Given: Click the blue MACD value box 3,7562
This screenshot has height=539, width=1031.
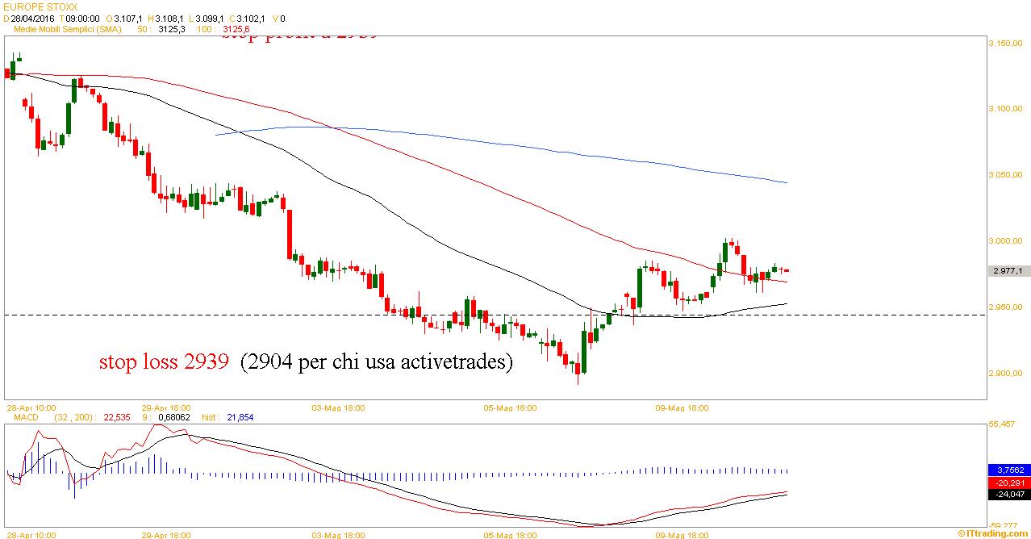Looking at the screenshot, I should [x=1008, y=470].
